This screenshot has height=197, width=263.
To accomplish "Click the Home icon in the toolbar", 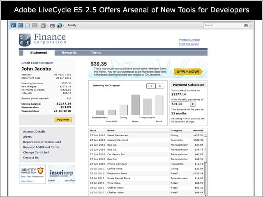I will (x=13, y=25).
